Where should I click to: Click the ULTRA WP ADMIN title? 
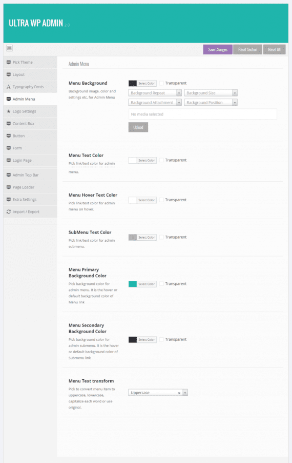tap(36, 23)
